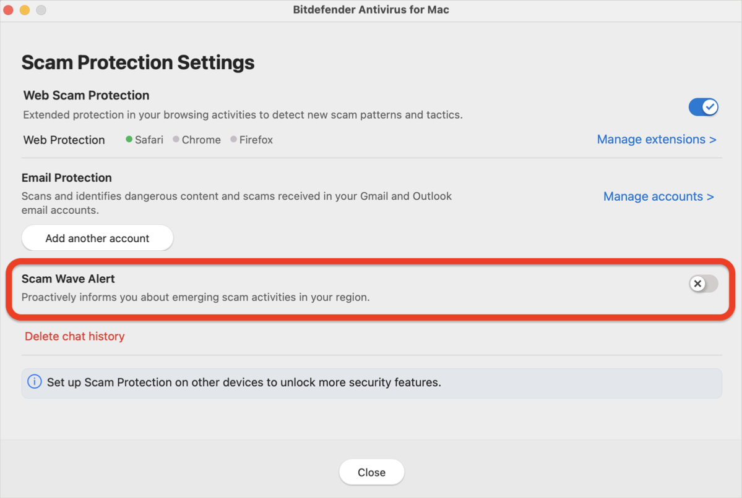Screen dimensions: 742x498
Task: Expand Manage extensions via its chevron
Action: (x=713, y=140)
